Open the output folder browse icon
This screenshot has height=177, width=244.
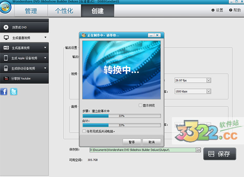pyautogui.click(x=198, y=150)
